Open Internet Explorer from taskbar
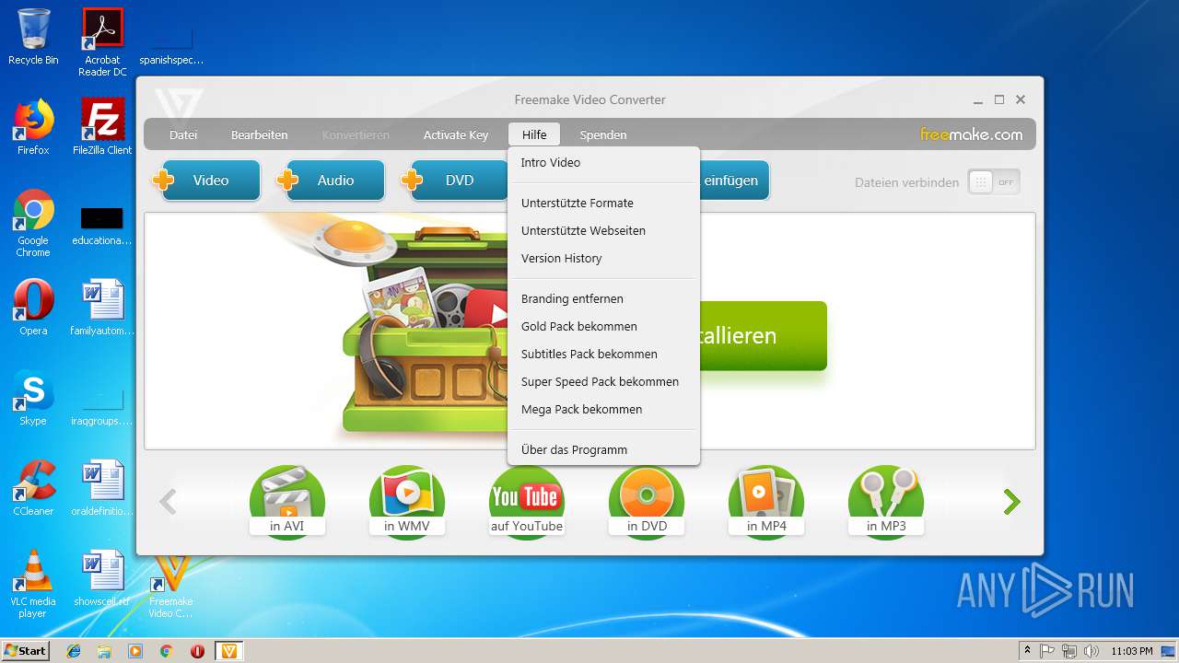 click(x=74, y=651)
